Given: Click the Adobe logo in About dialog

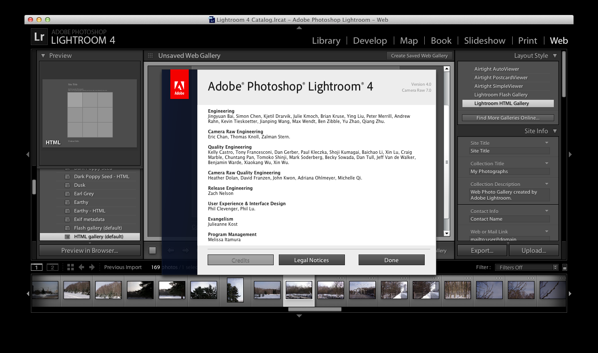Looking at the screenshot, I should click(179, 84).
